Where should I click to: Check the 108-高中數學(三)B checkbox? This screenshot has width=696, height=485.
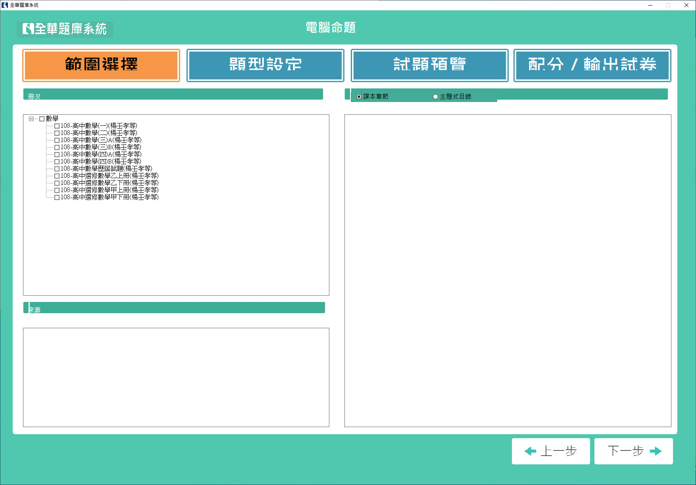click(57, 147)
